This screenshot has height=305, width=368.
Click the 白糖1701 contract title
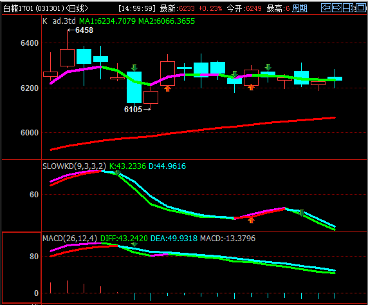pos(46,8)
